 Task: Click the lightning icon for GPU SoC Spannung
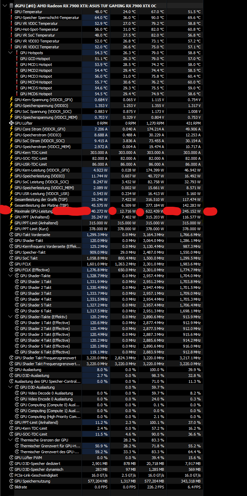tap(11, 111)
